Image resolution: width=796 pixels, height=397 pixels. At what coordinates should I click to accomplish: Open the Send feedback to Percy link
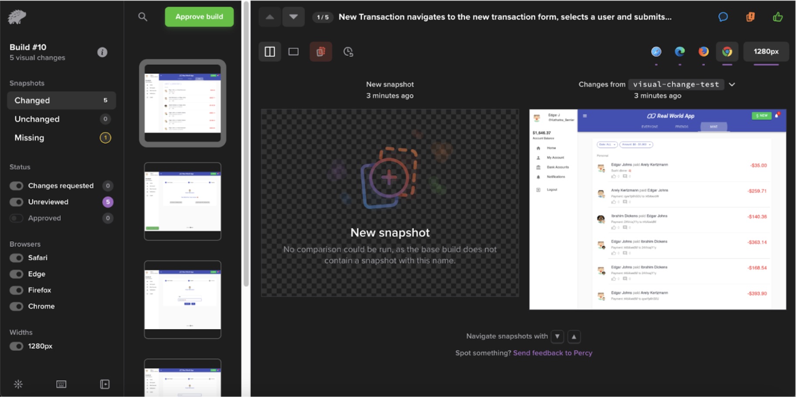[x=552, y=353]
